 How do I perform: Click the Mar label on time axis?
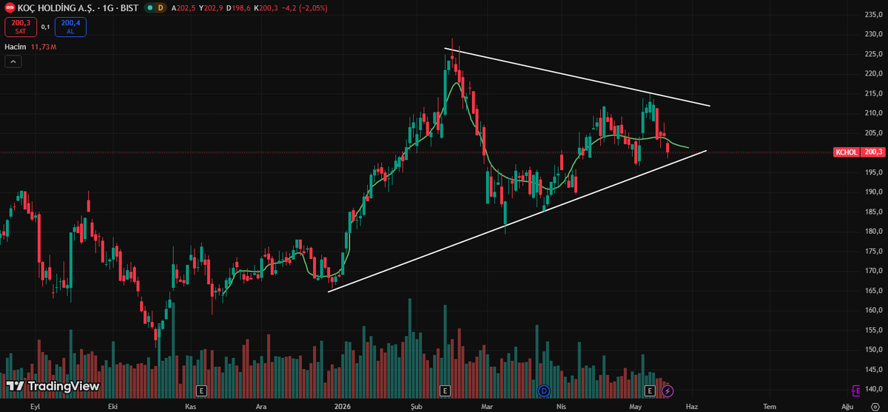tap(487, 406)
